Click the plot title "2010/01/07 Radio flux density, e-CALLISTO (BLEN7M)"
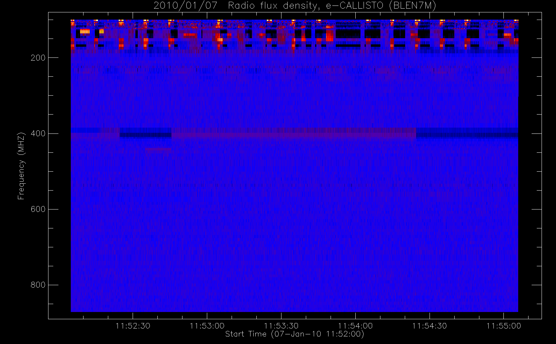The width and height of the screenshot is (556, 344). coord(295,6)
